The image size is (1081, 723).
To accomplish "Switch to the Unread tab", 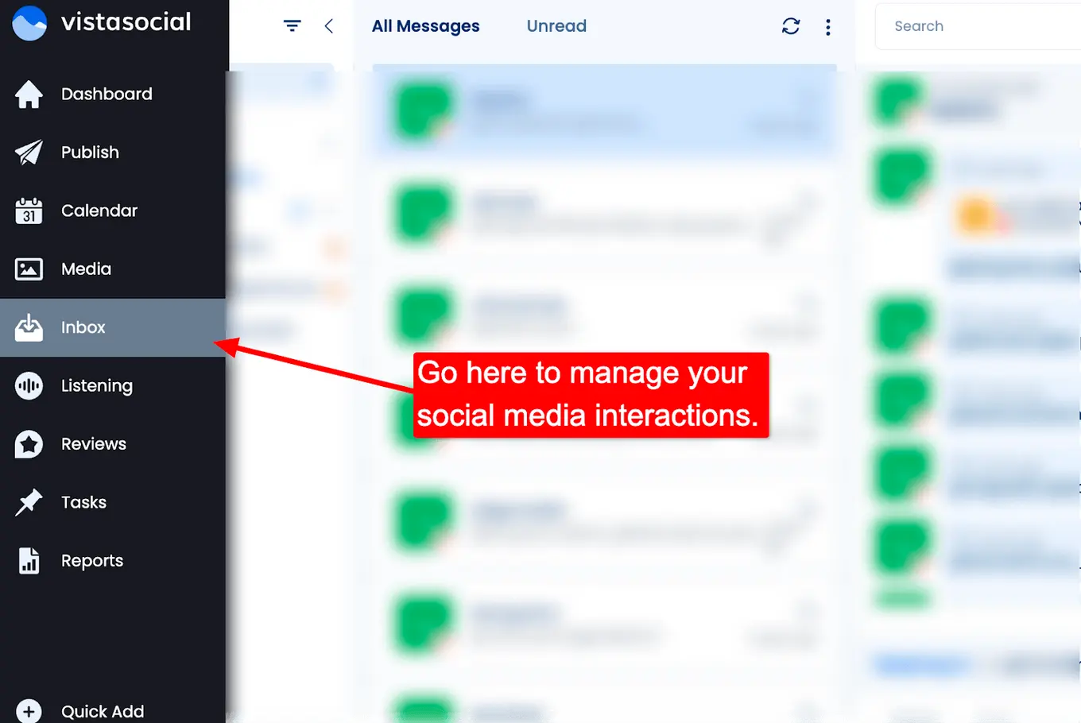I will point(556,25).
